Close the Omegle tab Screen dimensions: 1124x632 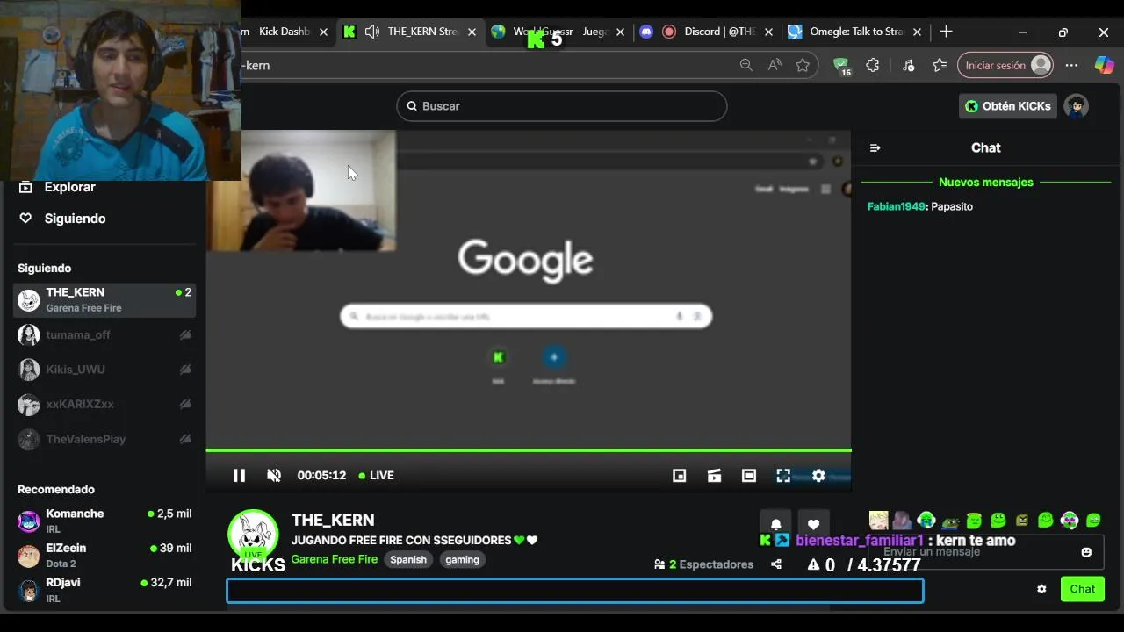tap(917, 32)
